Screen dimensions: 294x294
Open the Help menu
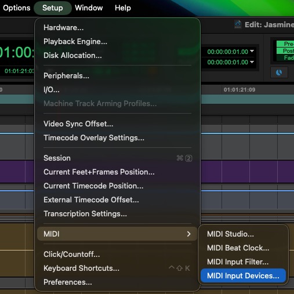coord(123,8)
